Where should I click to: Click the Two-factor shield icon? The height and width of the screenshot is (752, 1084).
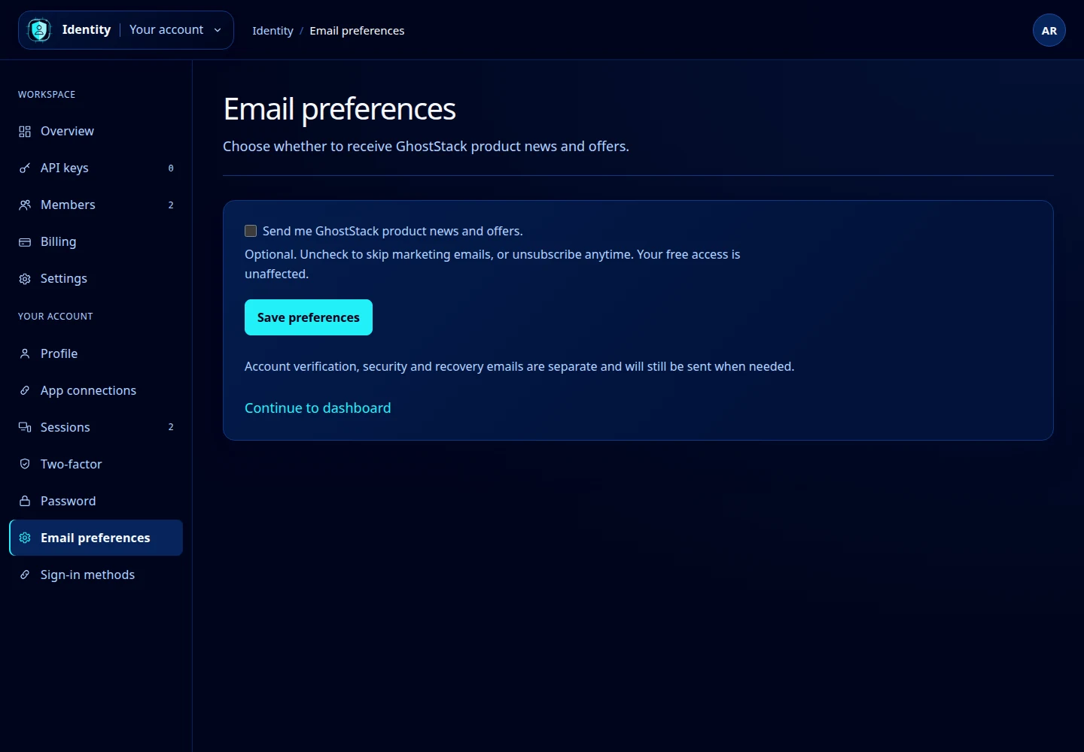click(x=25, y=464)
